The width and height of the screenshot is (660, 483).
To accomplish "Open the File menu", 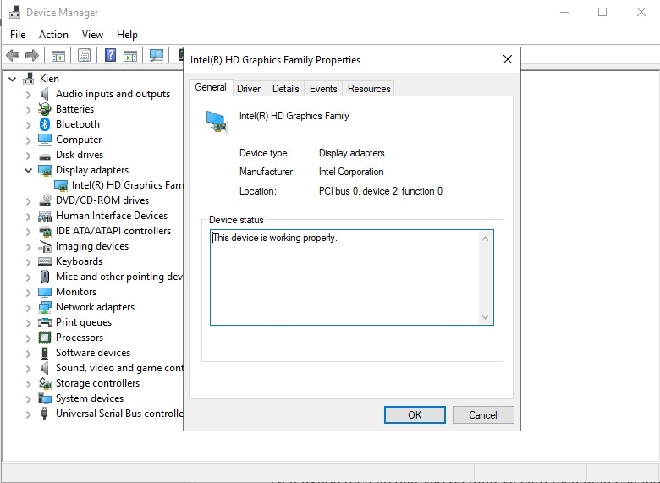I will [x=18, y=35].
